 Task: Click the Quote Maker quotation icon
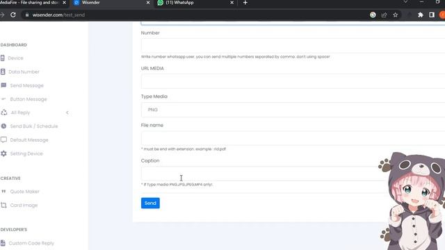pos(3,192)
